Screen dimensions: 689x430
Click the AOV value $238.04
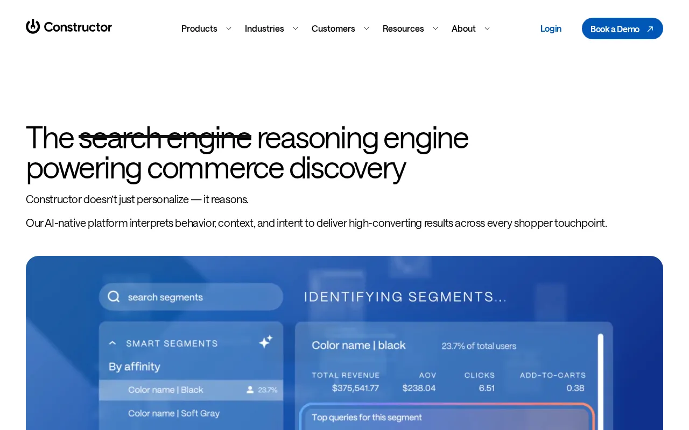pyautogui.click(x=419, y=388)
